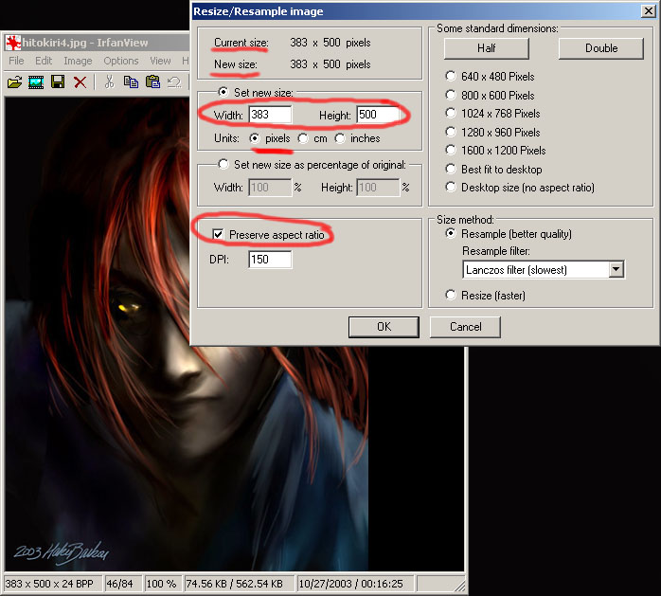Screen dimensions: 661x596
Task: Click the Open file folder icon
Action: tap(14, 82)
